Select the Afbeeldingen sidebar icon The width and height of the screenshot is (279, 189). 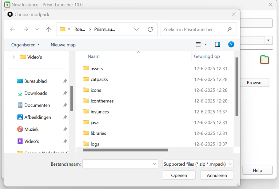20,117
